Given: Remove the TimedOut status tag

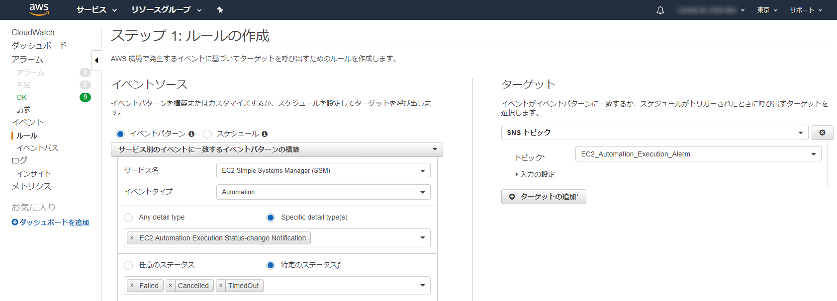Looking at the screenshot, I should tap(221, 286).
